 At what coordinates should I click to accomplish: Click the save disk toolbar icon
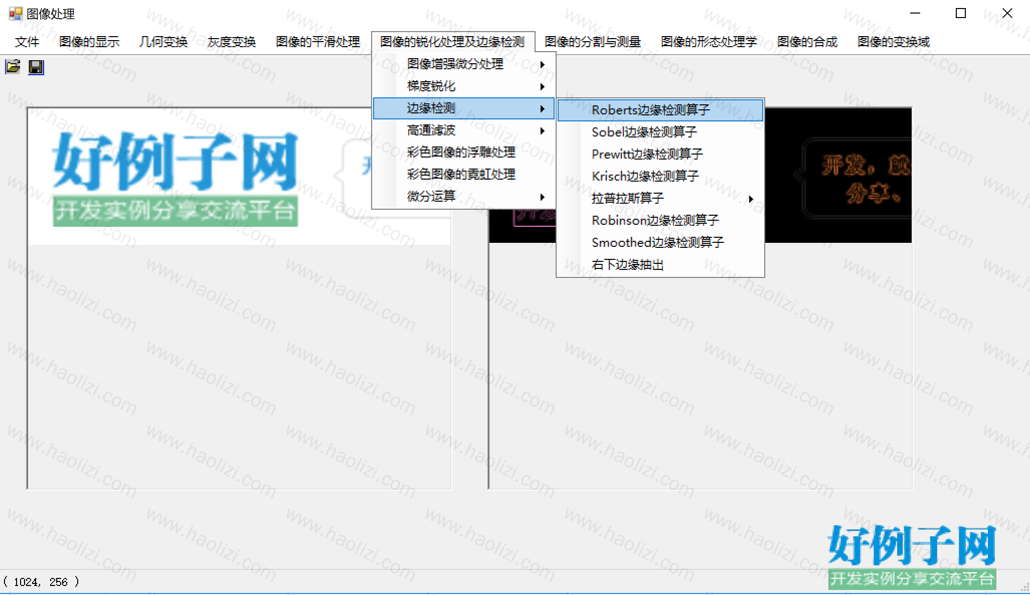pyautogui.click(x=36, y=67)
